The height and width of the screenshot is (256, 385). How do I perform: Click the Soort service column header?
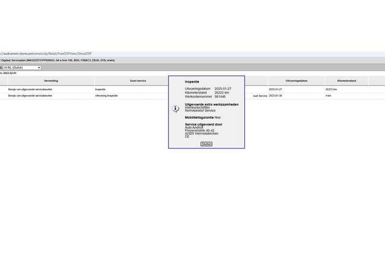[138, 81]
